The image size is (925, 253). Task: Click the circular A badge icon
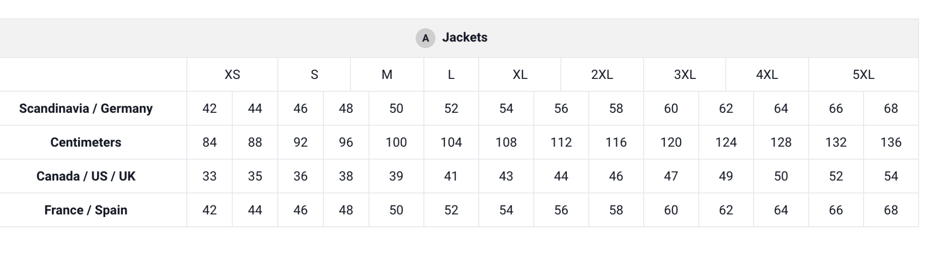pyautogui.click(x=425, y=38)
